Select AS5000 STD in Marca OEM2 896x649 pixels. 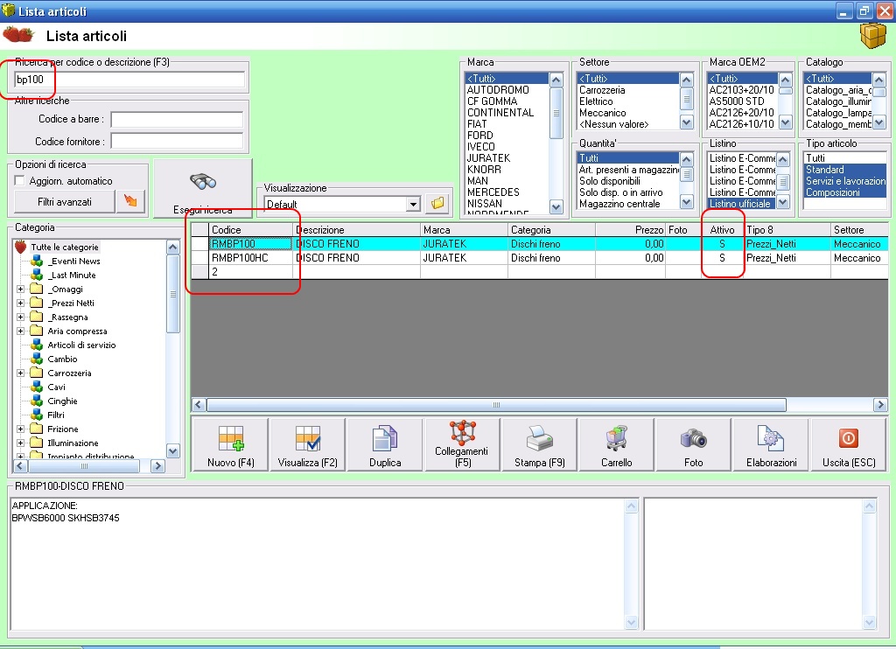coord(736,101)
